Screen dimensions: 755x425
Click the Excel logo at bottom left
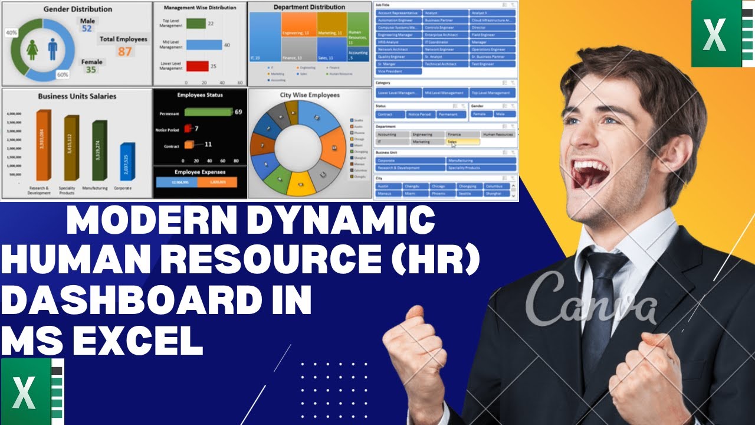coord(31,391)
